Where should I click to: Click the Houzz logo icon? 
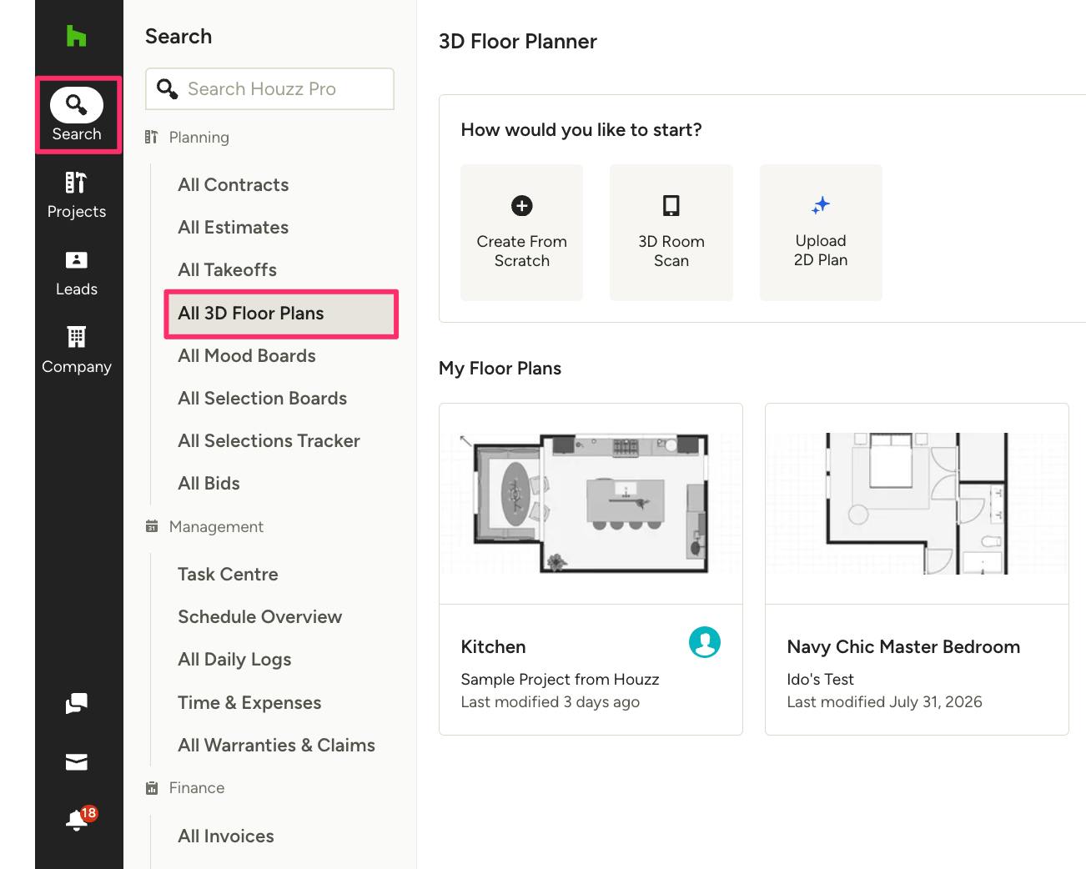click(76, 36)
